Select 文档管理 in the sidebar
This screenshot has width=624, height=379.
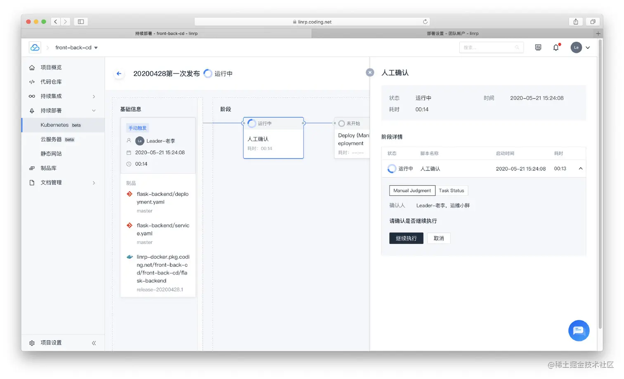tap(51, 182)
